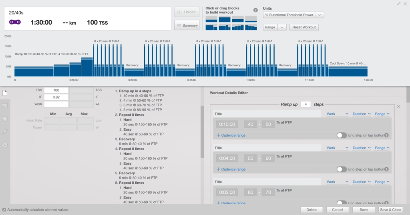Click the TSS planned value input field
The height and width of the screenshot is (215, 410).
coord(56,90)
